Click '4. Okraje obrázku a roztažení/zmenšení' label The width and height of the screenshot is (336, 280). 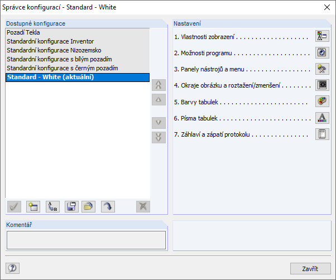(x=227, y=85)
